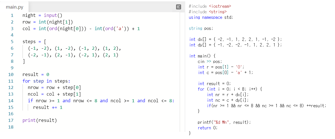Select line number 10 in gutter
335x139 pixels.
coord(11,74)
